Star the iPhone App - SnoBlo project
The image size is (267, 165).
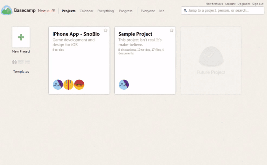coord(105,31)
